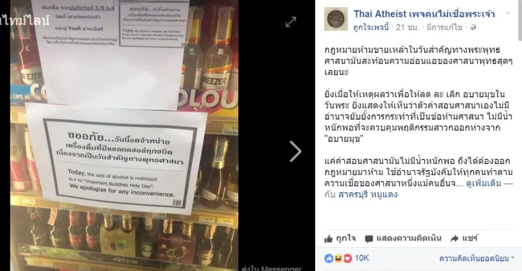
Task: Toggle ถูกใจเพจนี้ page like
Action: click(371, 27)
